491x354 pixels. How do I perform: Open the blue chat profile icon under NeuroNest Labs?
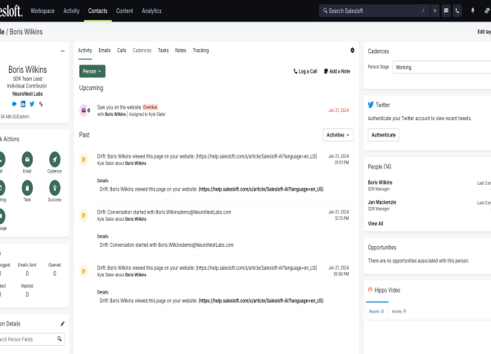[x=14, y=104]
